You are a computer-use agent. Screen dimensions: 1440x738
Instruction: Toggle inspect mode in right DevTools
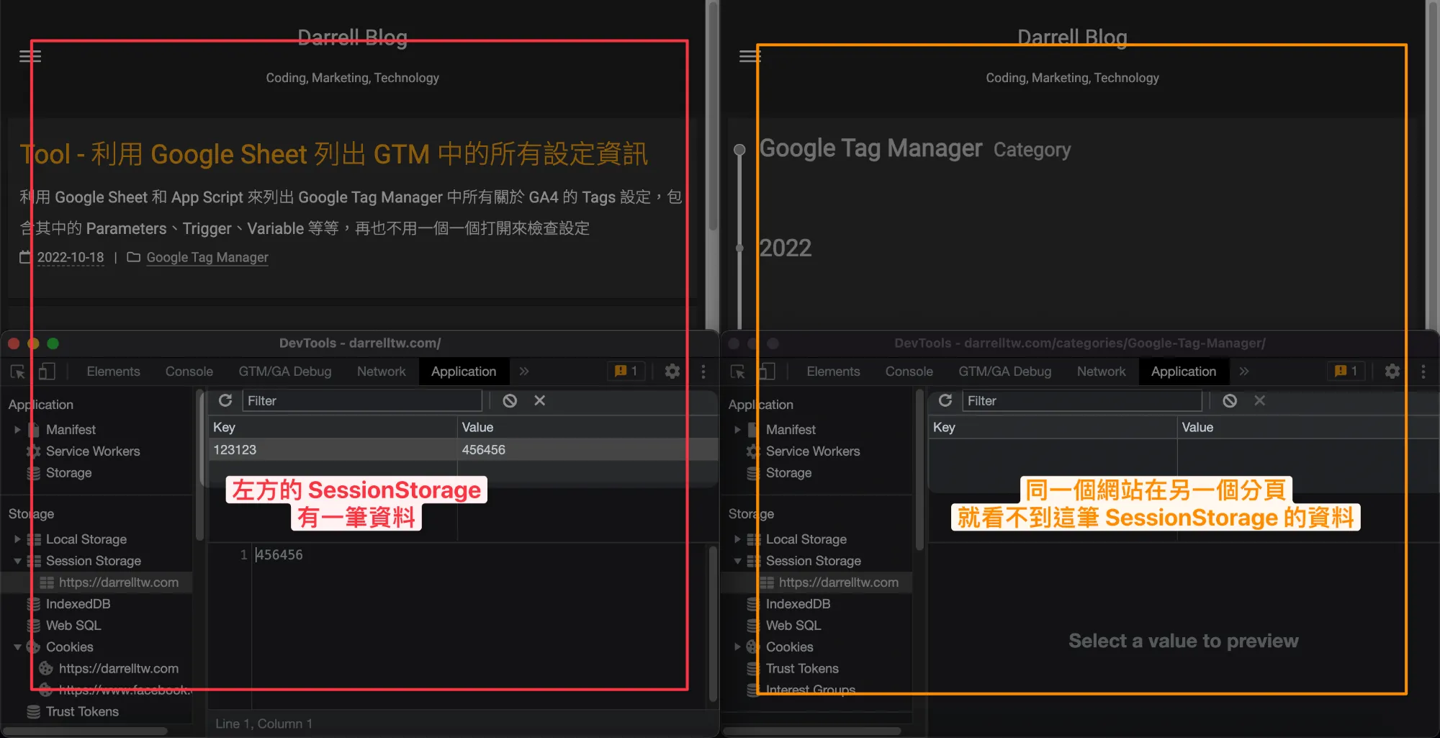tap(737, 372)
